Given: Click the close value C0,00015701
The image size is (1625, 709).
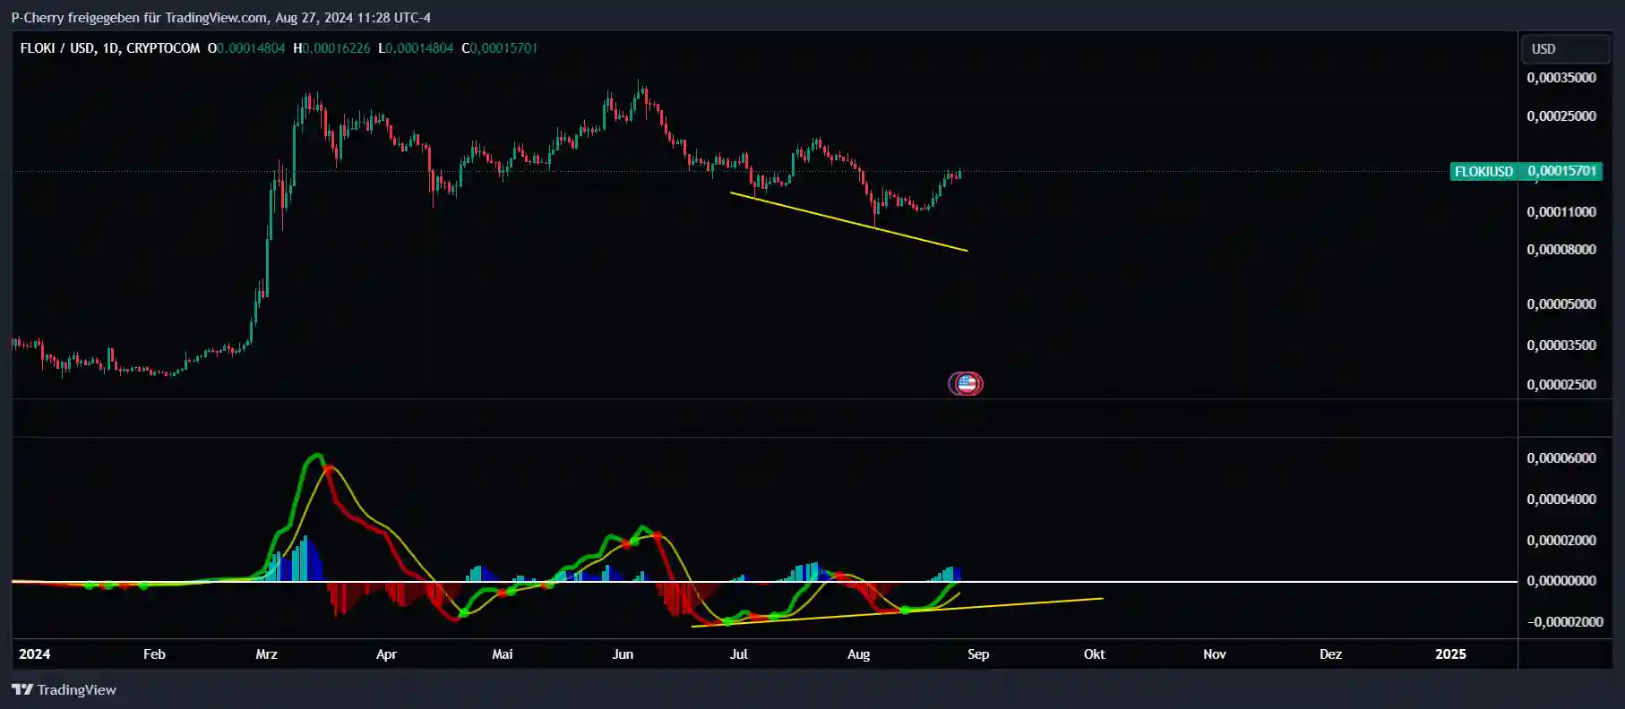Looking at the screenshot, I should [500, 48].
